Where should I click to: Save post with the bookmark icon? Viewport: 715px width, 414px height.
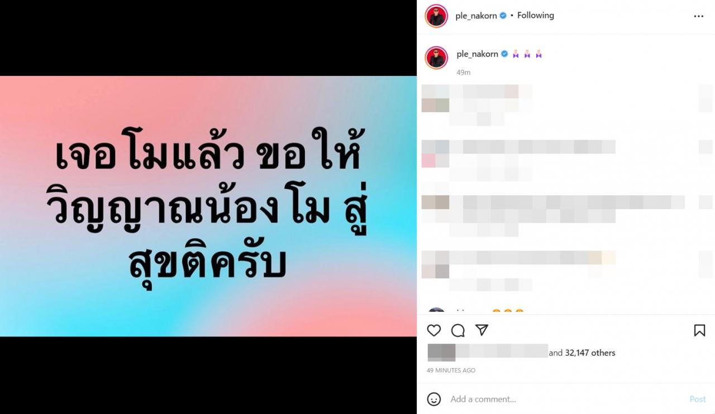click(699, 330)
